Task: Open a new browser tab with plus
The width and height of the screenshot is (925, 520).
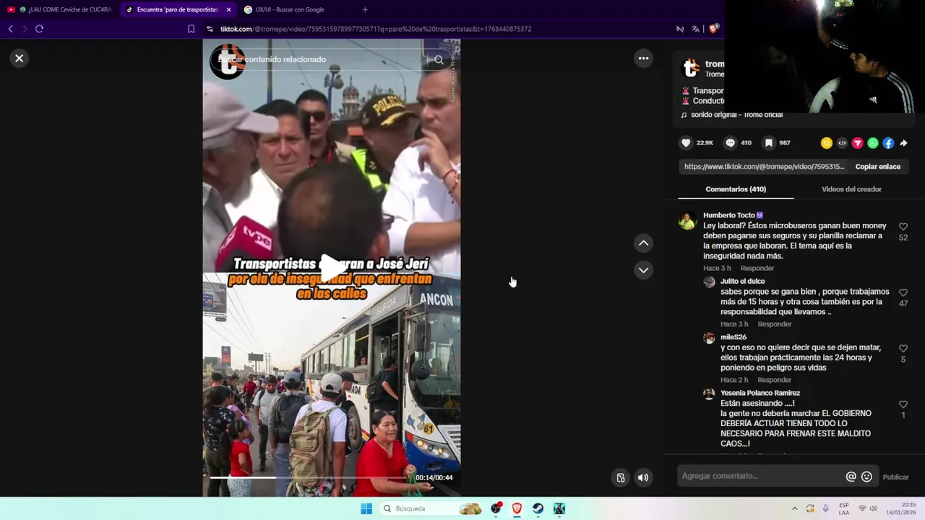Action: coord(365,9)
